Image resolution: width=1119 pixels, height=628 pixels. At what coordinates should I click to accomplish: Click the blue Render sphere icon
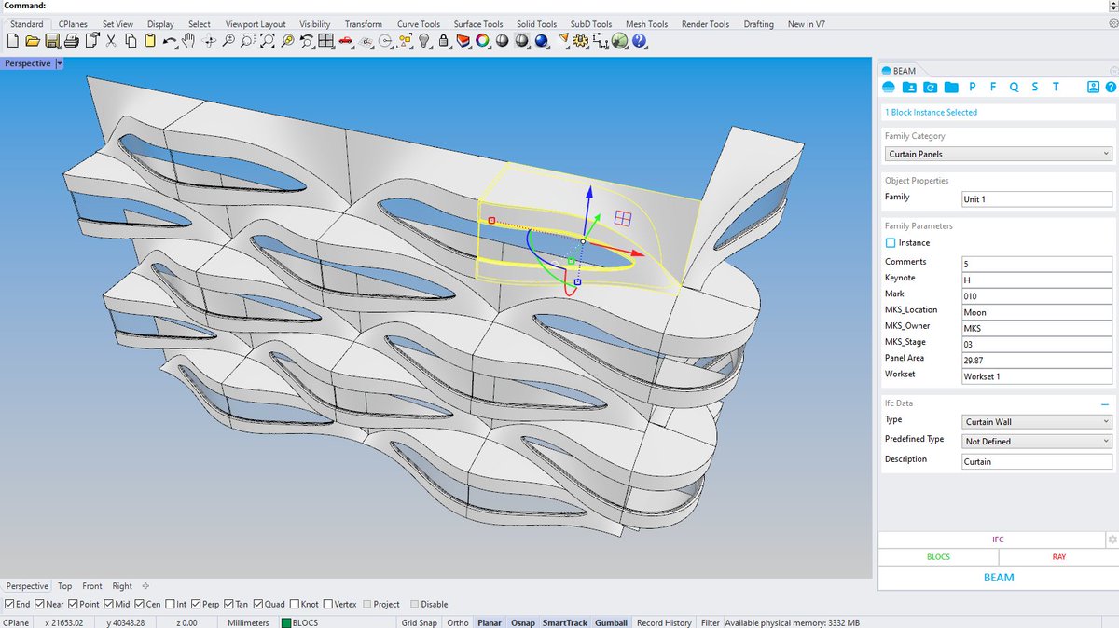click(540, 41)
